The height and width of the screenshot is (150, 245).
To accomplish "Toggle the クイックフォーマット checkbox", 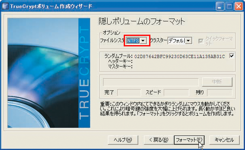I will [201, 41].
